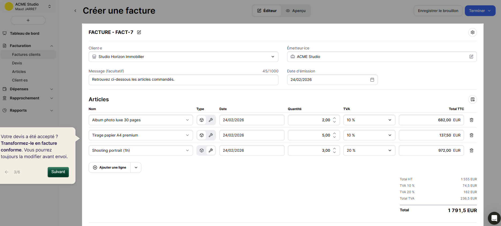Open Articles in the sidebar

19,72
